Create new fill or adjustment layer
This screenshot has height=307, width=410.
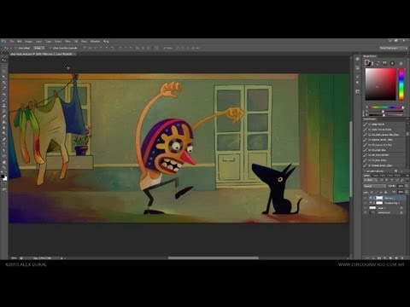(384, 258)
